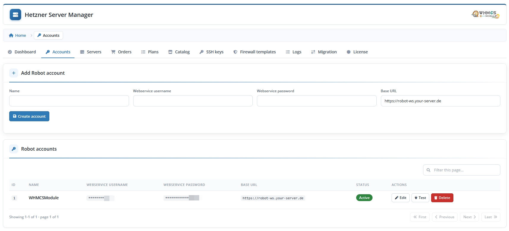Screen dimensions: 509x231
Task: Delete the WHMCSModule account
Action: (442, 198)
